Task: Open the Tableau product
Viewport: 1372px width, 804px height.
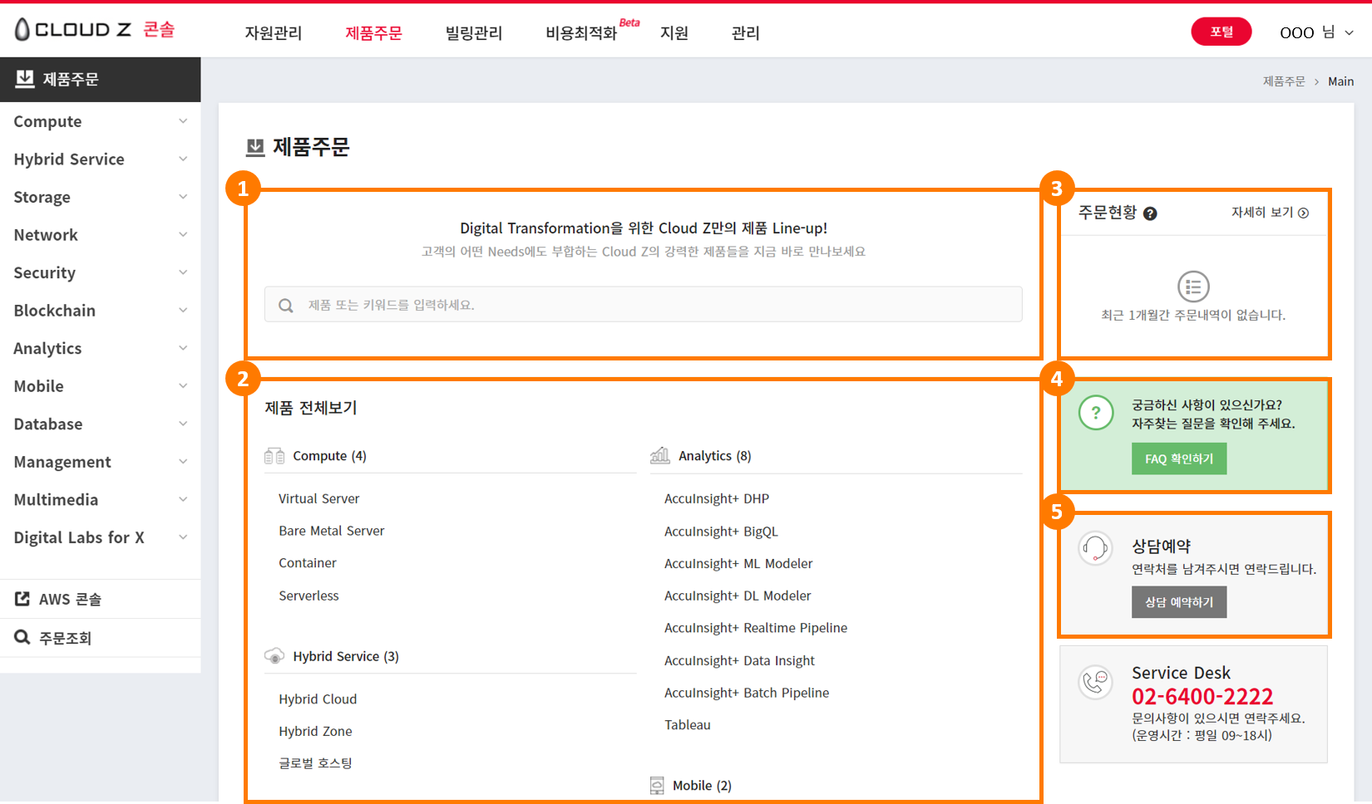Action: 688,725
